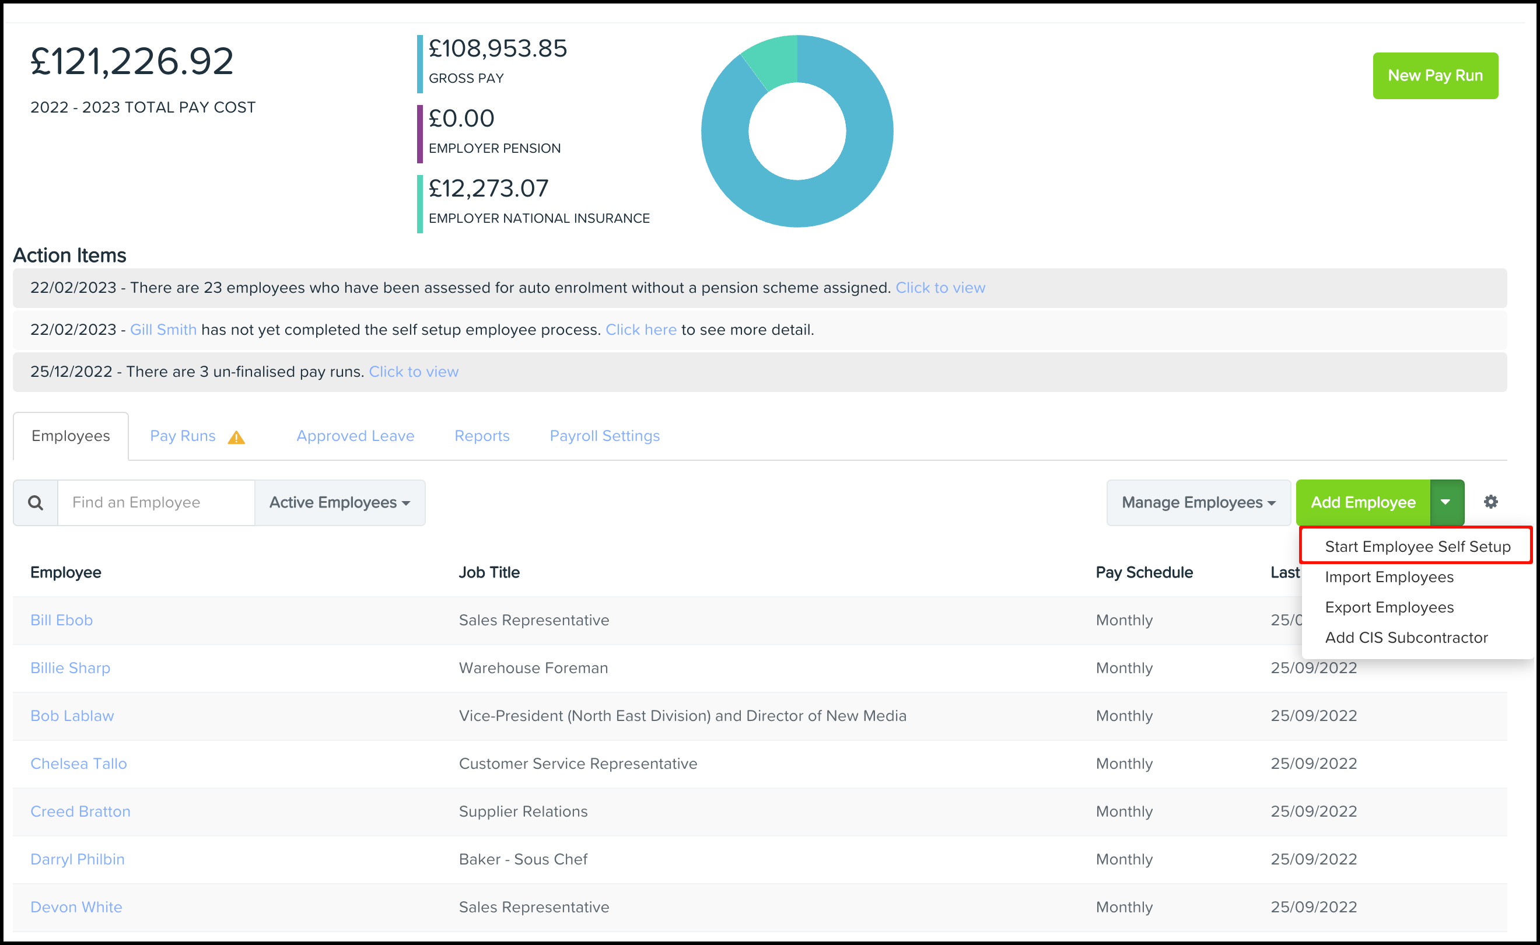The width and height of the screenshot is (1540, 945).
Task: Select Export Employees menu entry
Action: click(1389, 607)
